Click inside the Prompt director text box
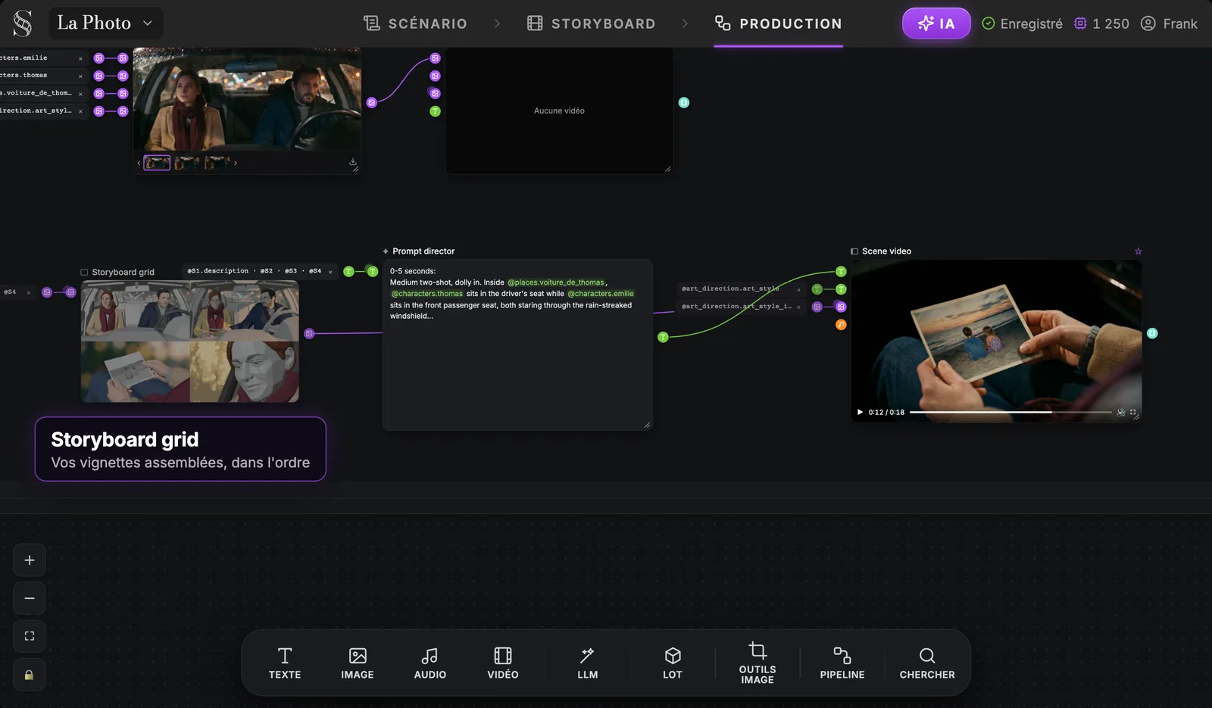The image size is (1212, 708). click(517, 345)
